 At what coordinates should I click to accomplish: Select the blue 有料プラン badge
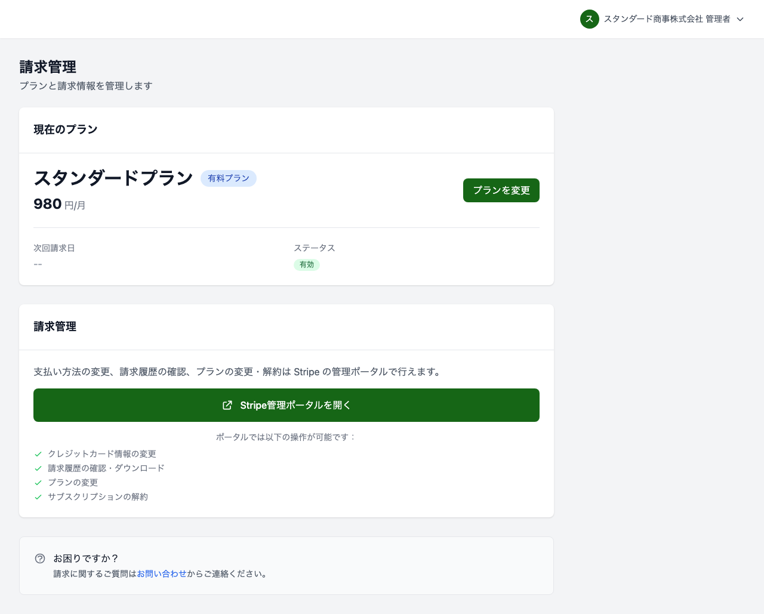click(229, 178)
